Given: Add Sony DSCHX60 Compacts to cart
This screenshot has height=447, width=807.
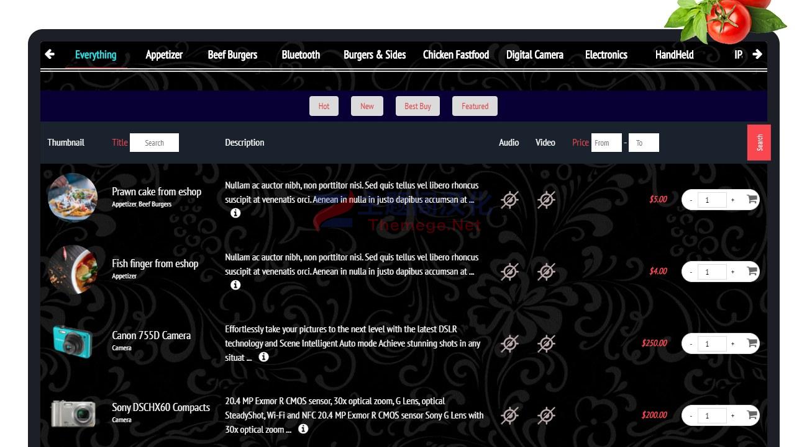Looking at the screenshot, I should (x=752, y=415).
